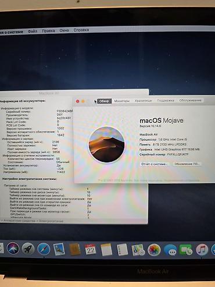
Task: Click the DSY manufacturer value
Action: [x=60, y=115]
